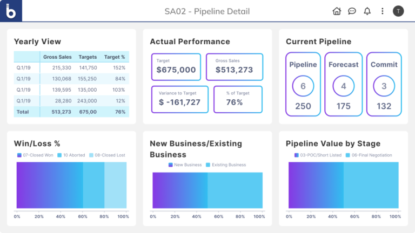Click the logo icon in top-left corner

(11, 11)
